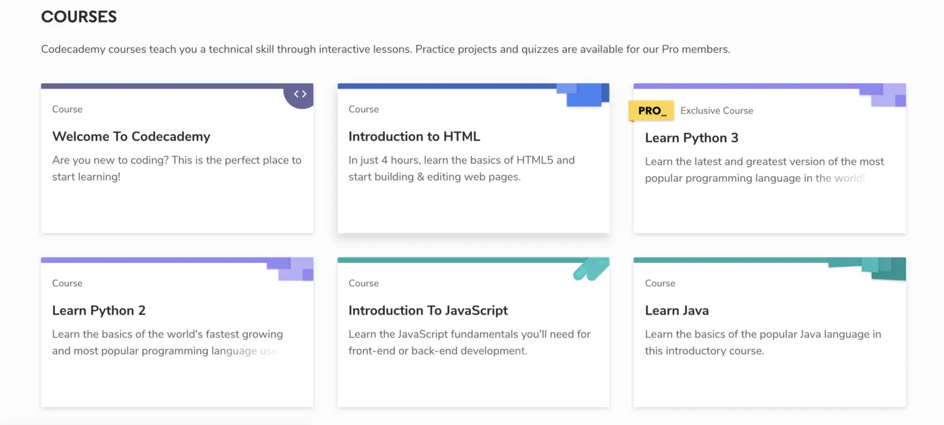Image resolution: width=944 pixels, height=425 pixels.
Task: Click the code brackets icon on Welcome card
Action: [x=300, y=94]
